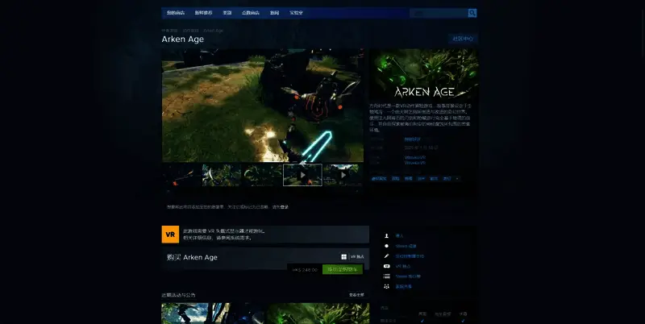Open the first store navigation menu item
Image resolution: width=645 pixels, height=324 pixels.
coord(175,13)
